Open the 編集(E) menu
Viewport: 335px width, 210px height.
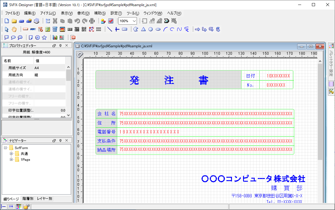coord(30,13)
